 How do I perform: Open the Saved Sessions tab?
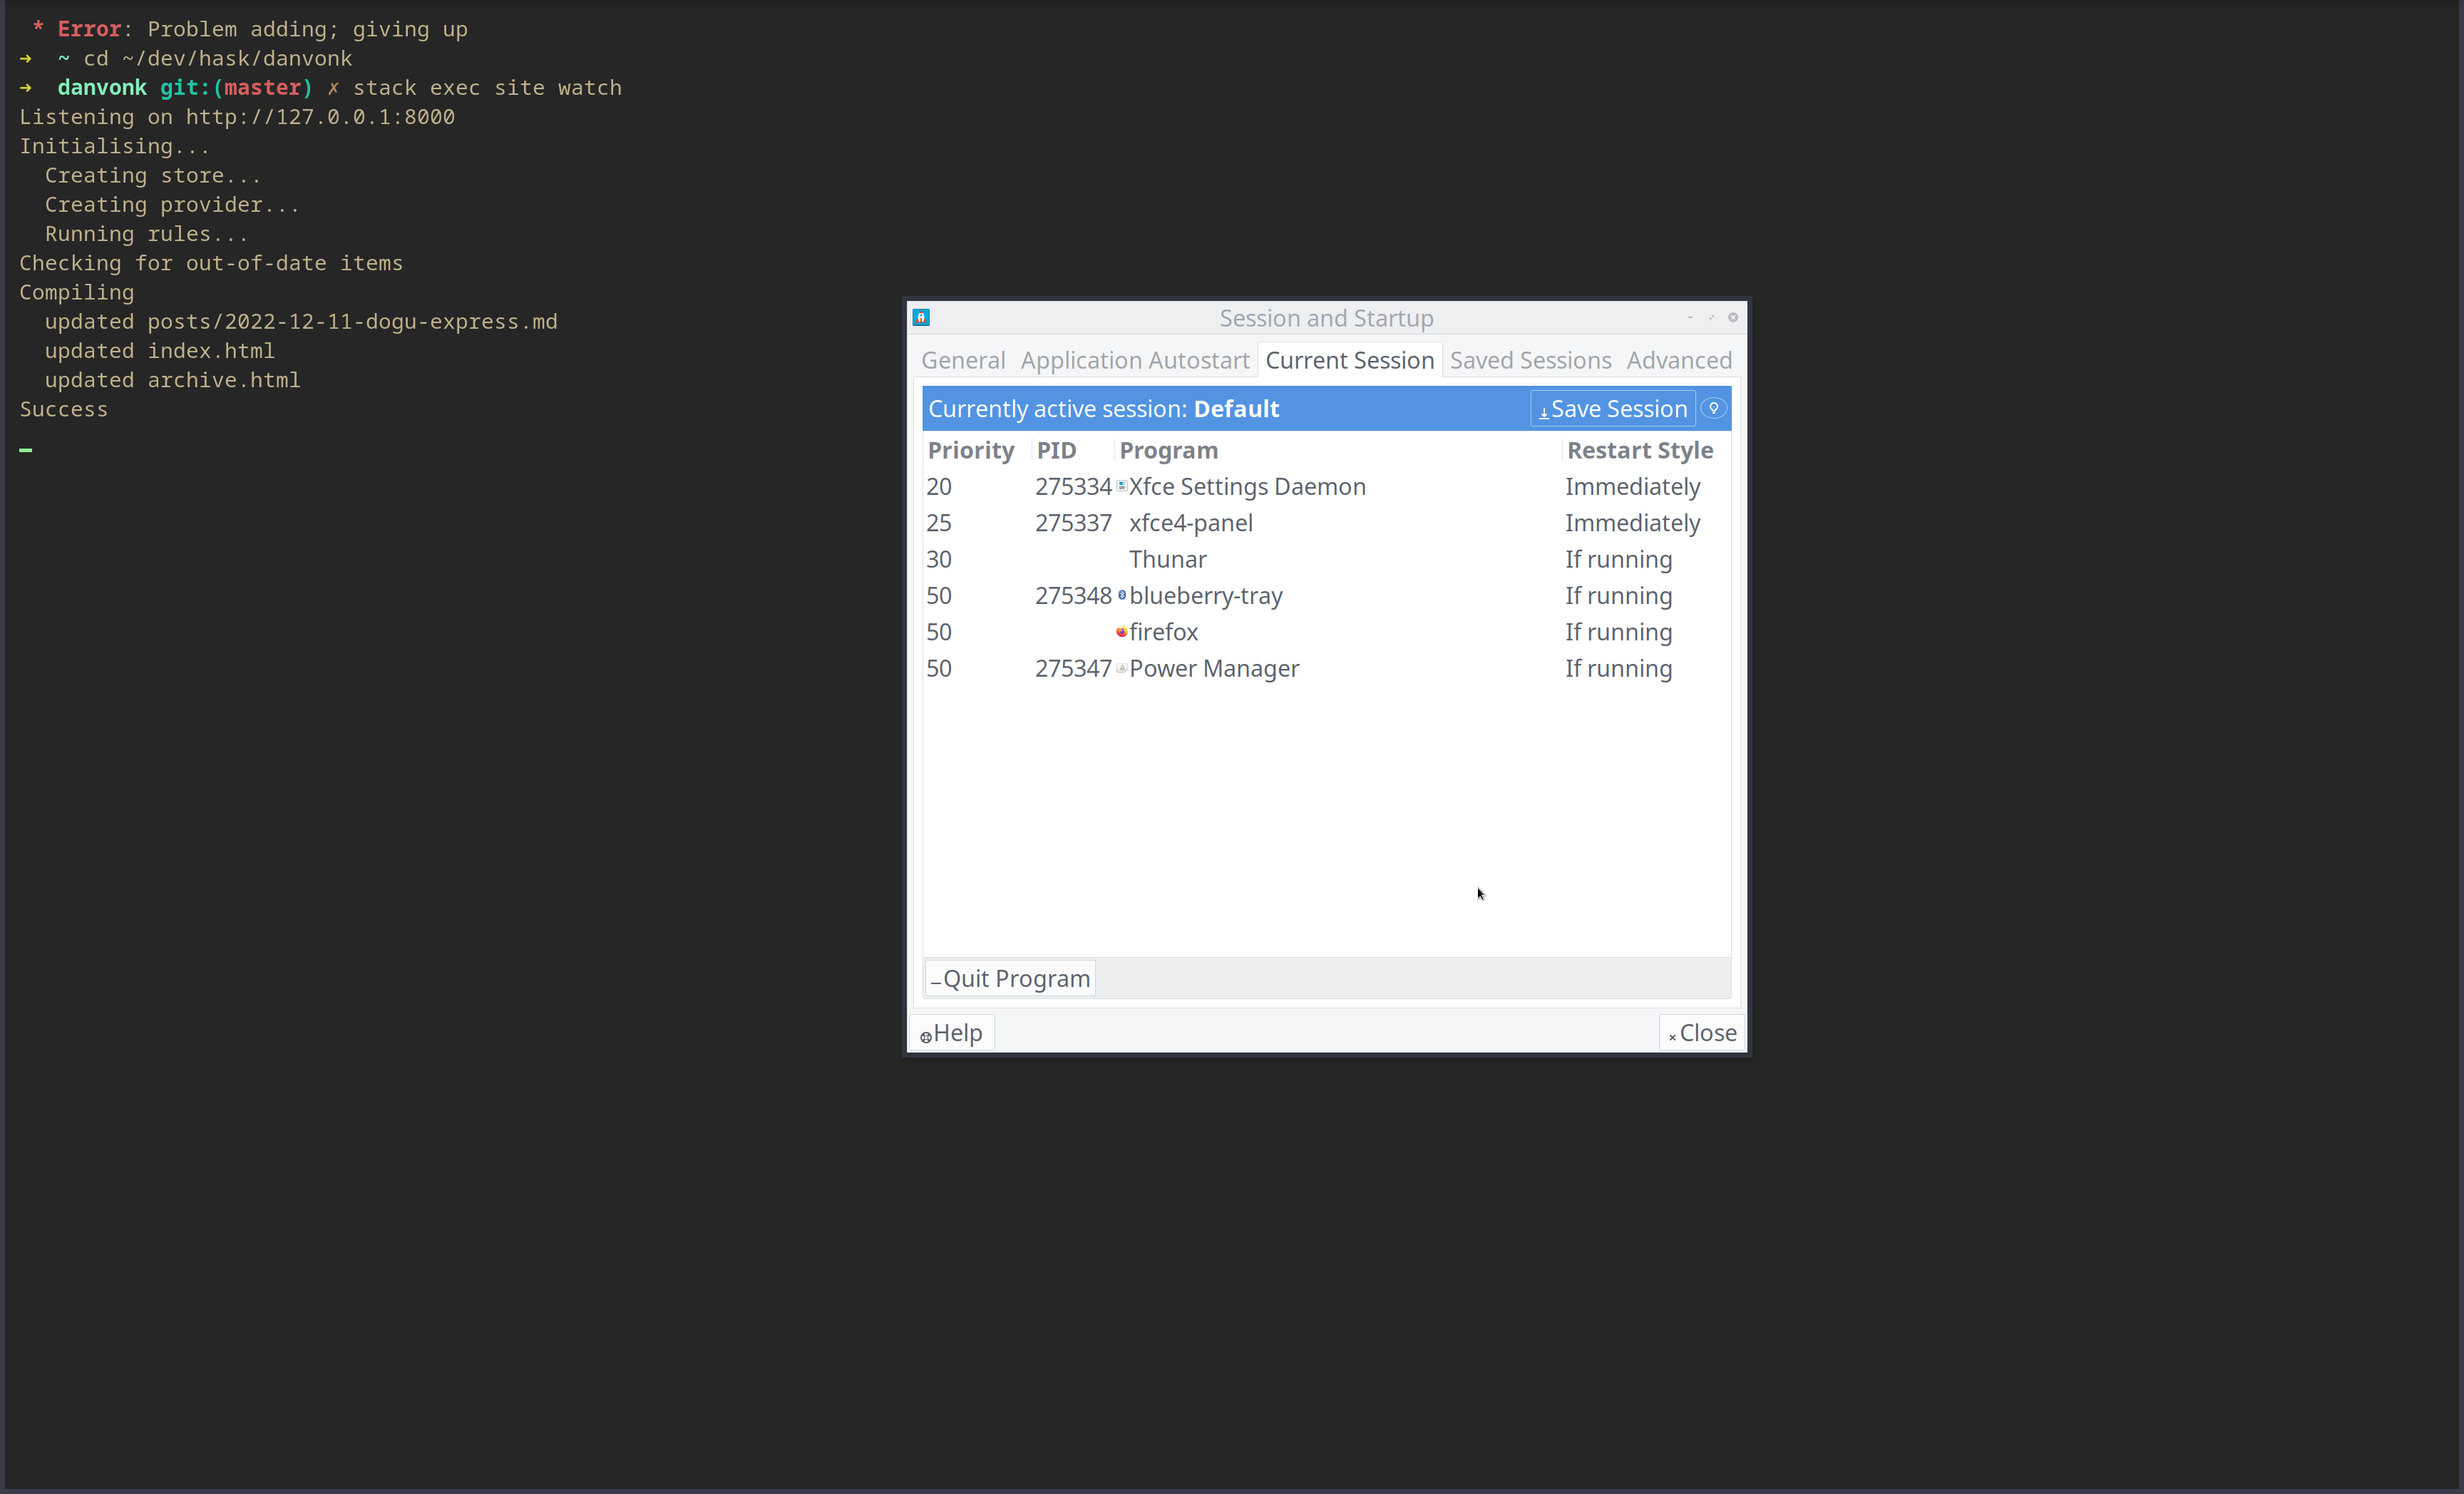(1530, 360)
